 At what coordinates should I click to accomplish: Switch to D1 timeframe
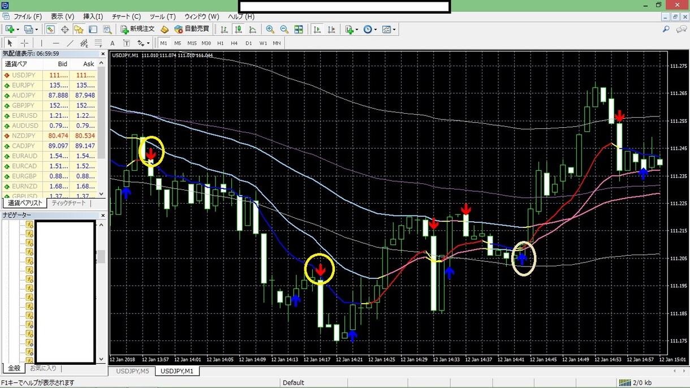(248, 43)
